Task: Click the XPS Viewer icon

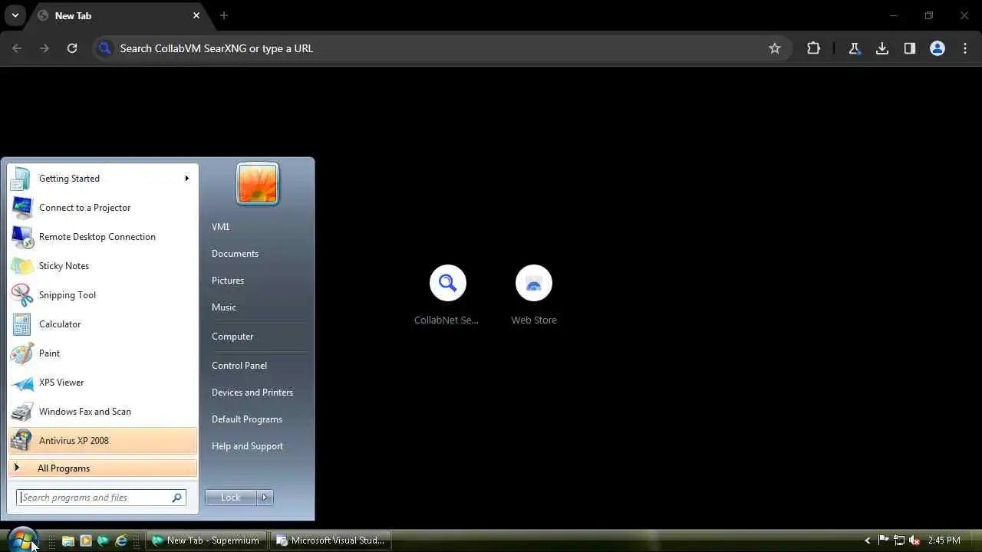Action: tap(22, 383)
